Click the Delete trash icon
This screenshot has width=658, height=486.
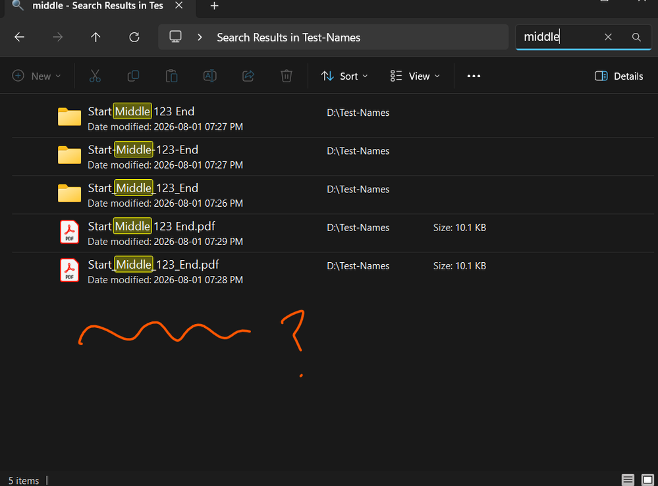pyautogui.click(x=287, y=76)
